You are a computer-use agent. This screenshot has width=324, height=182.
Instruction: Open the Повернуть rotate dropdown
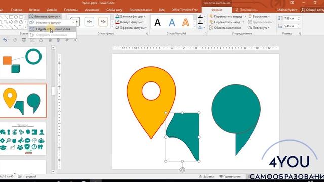point(259,28)
